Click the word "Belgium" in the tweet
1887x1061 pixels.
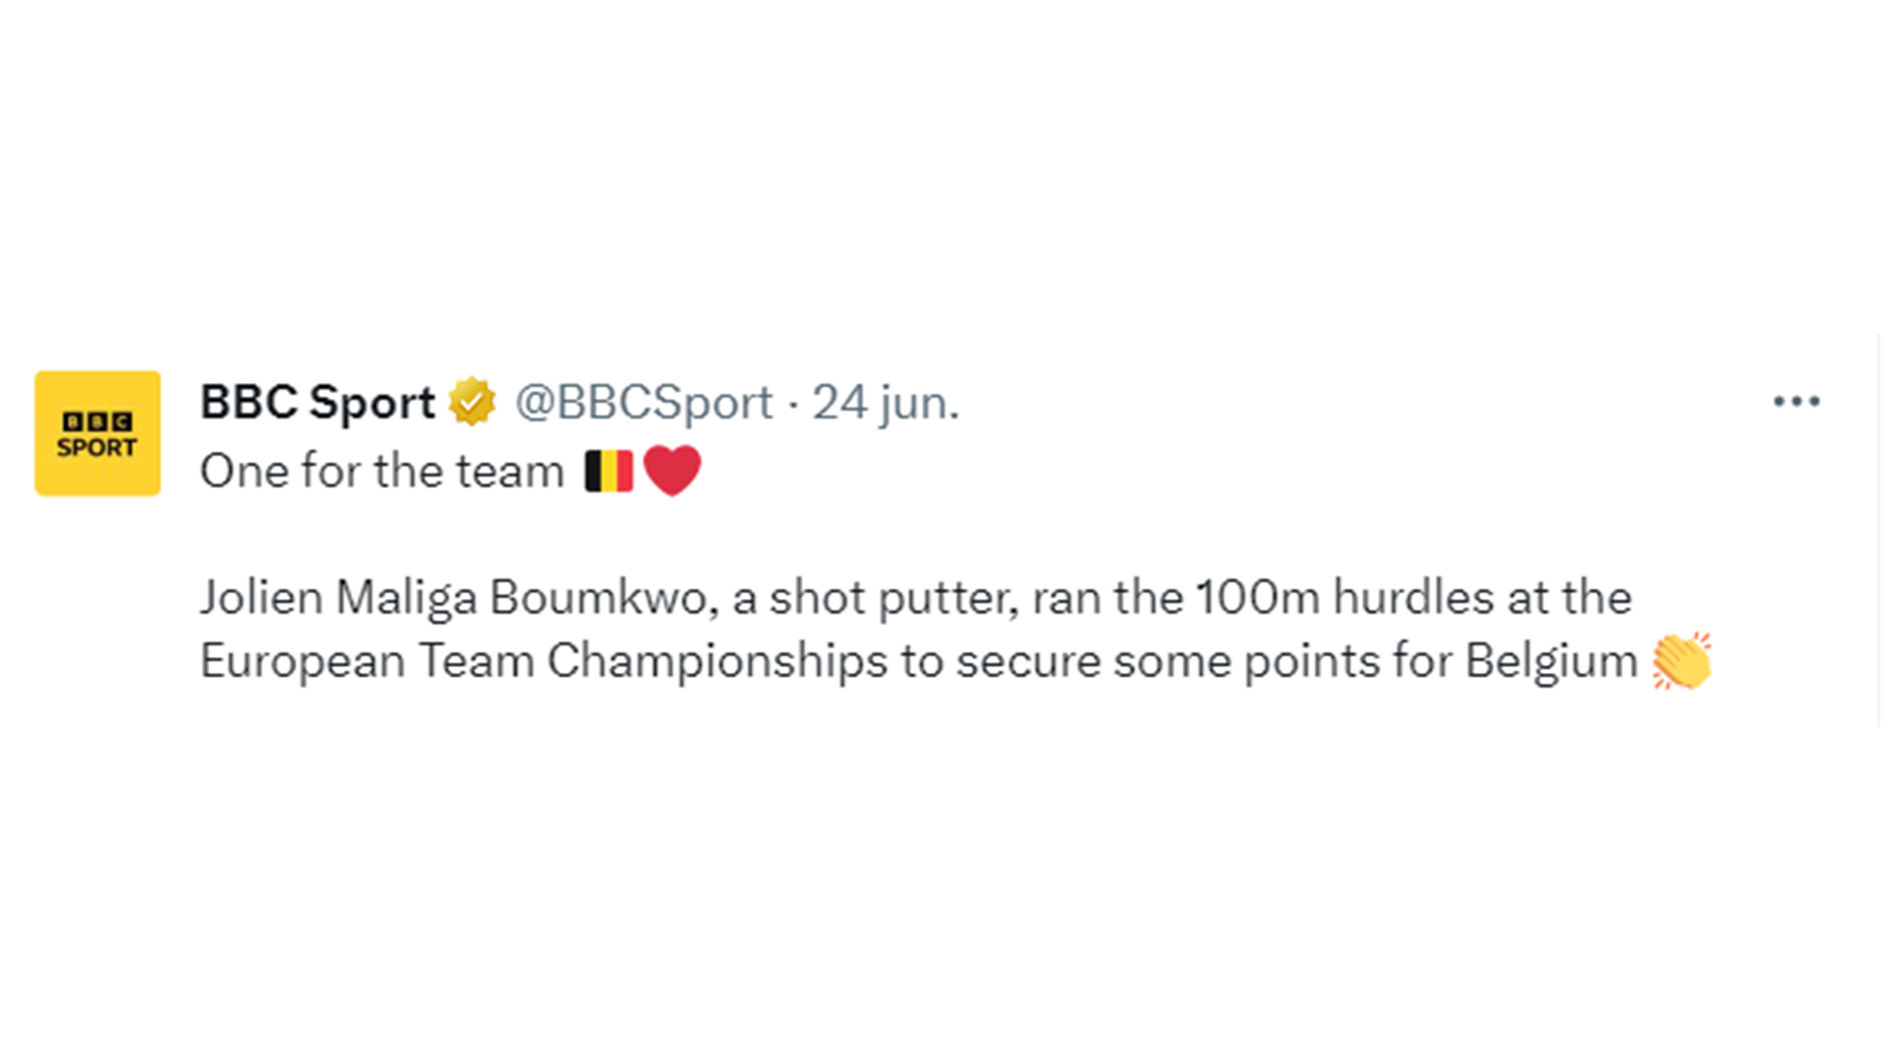[1551, 660]
